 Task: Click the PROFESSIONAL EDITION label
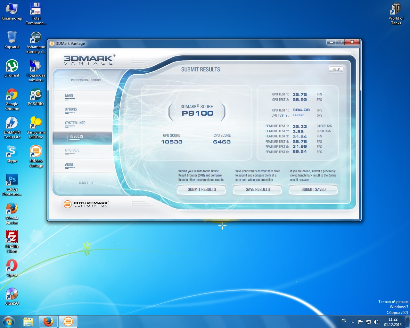[86, 80]
